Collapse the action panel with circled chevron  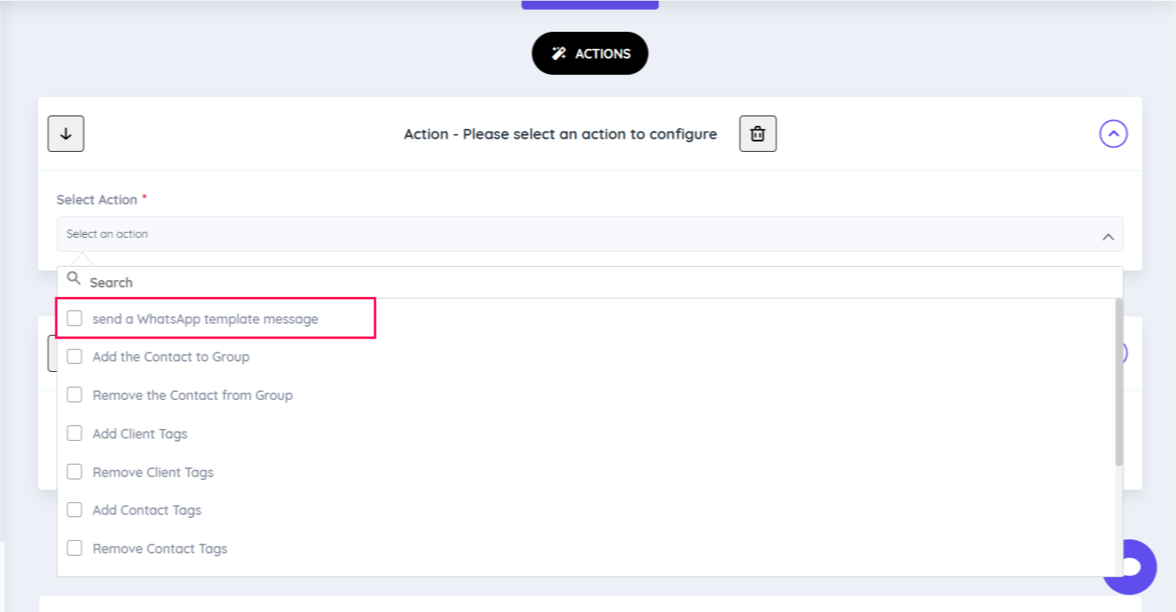1112,133
